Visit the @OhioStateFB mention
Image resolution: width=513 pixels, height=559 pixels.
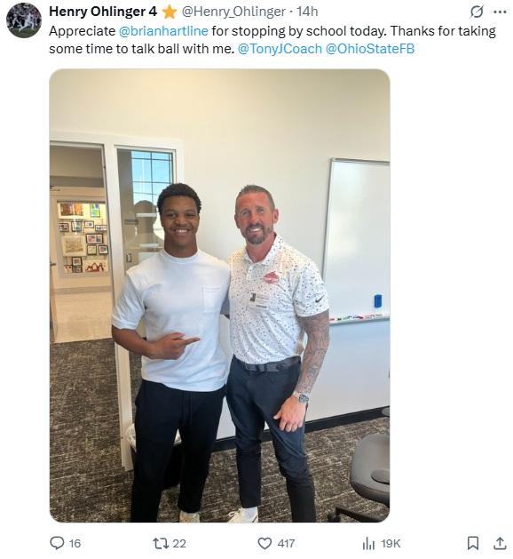370,49
